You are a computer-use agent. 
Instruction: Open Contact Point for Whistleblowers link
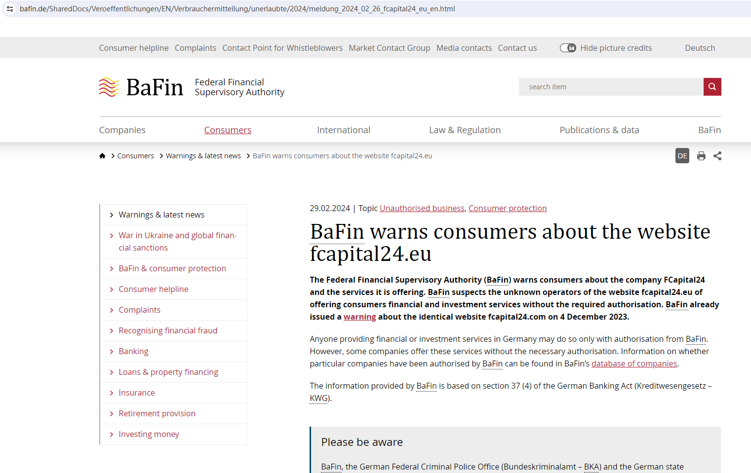point(282,48)
